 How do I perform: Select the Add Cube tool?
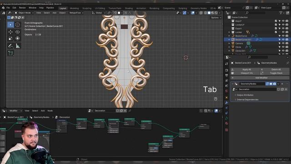(x=10, y=53)
